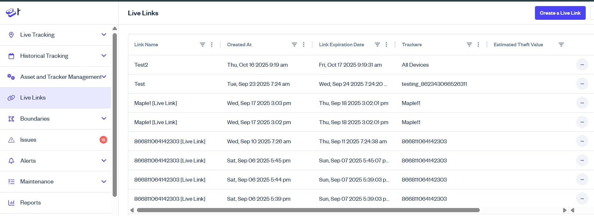Open the Live Links sidebar item
This screenshot has height=216, width=594.
click(x=33, y=98)
